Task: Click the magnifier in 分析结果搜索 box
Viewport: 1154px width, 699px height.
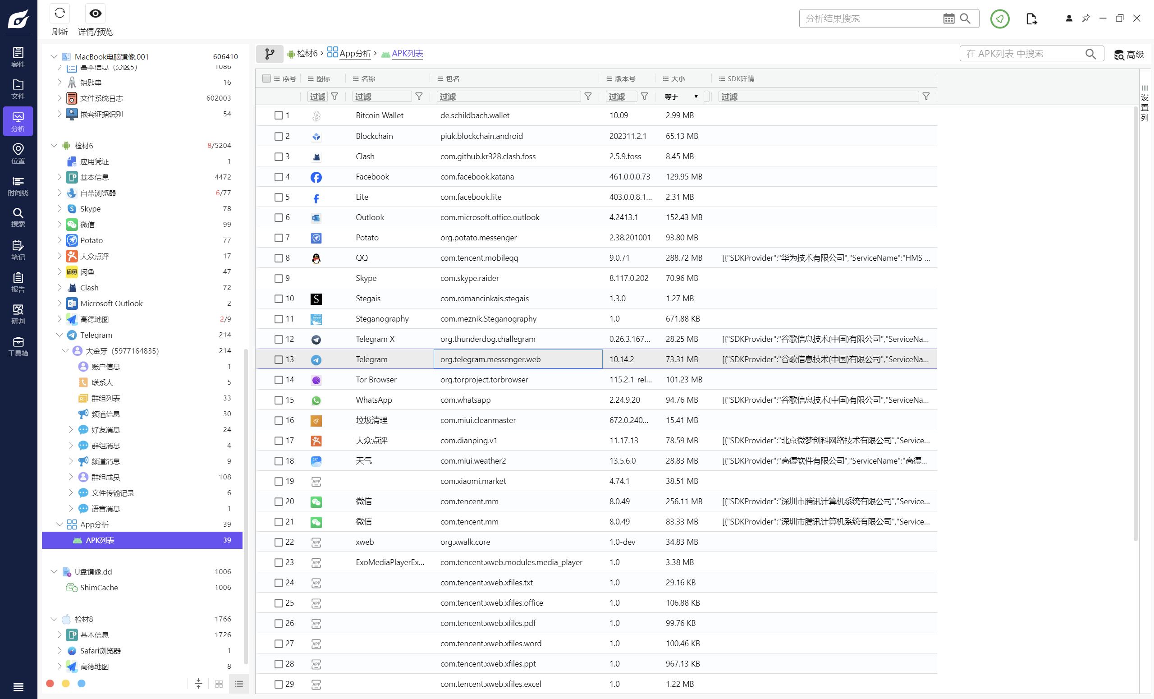Action: click(965, 19)
